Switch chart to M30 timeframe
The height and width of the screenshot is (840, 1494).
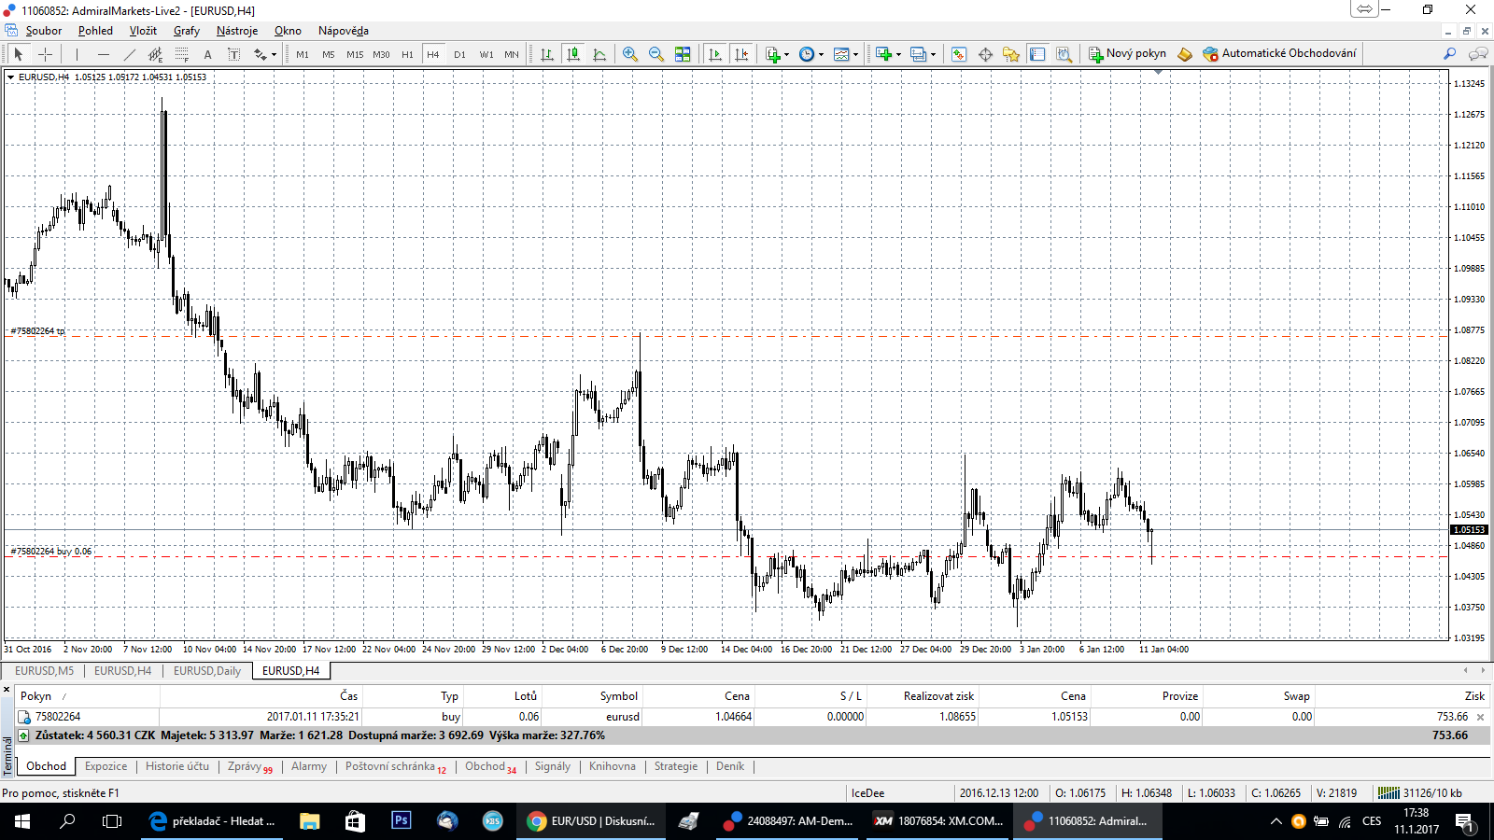point(381,54)
